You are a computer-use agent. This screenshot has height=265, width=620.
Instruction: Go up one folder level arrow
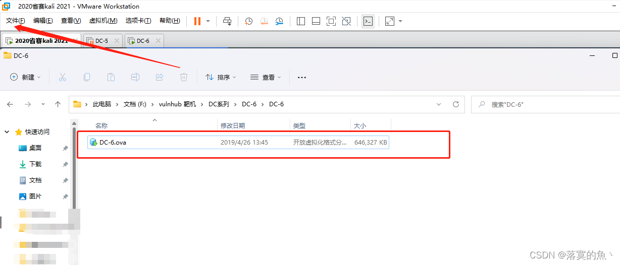coord(58,104)
